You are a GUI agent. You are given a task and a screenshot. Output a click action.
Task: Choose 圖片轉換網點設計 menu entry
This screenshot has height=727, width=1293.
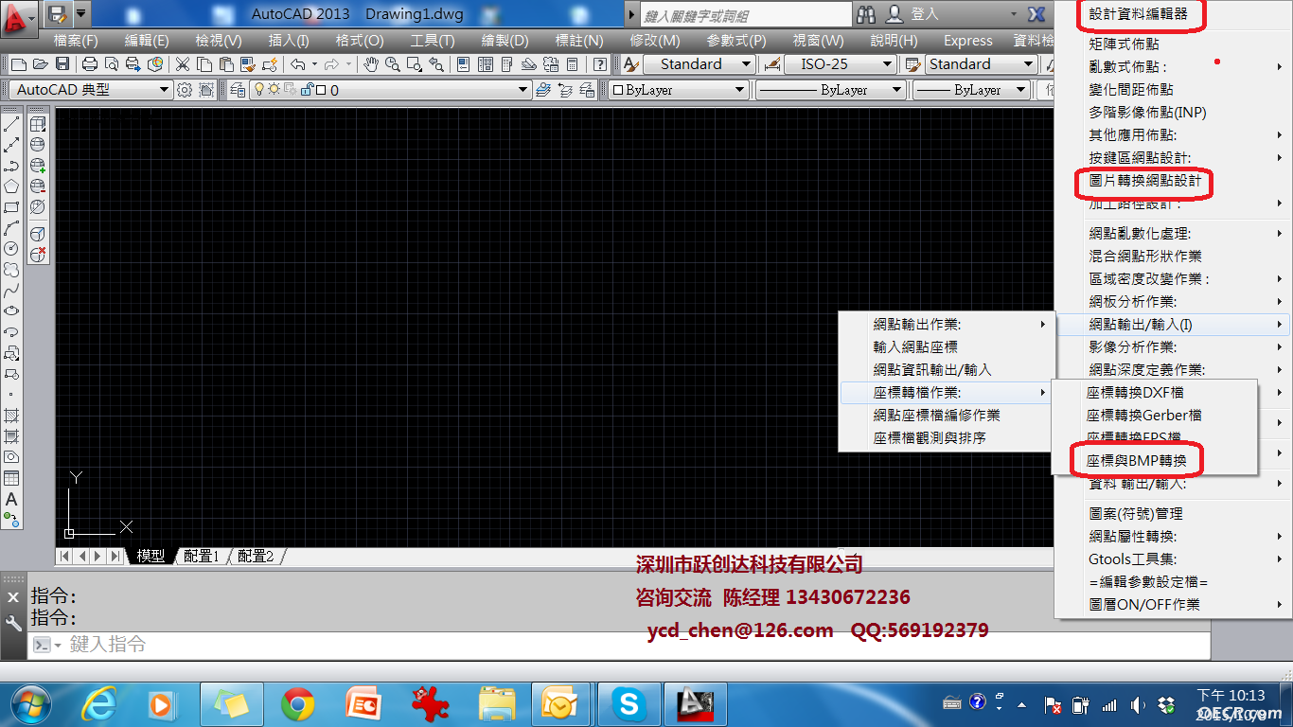1145,181
